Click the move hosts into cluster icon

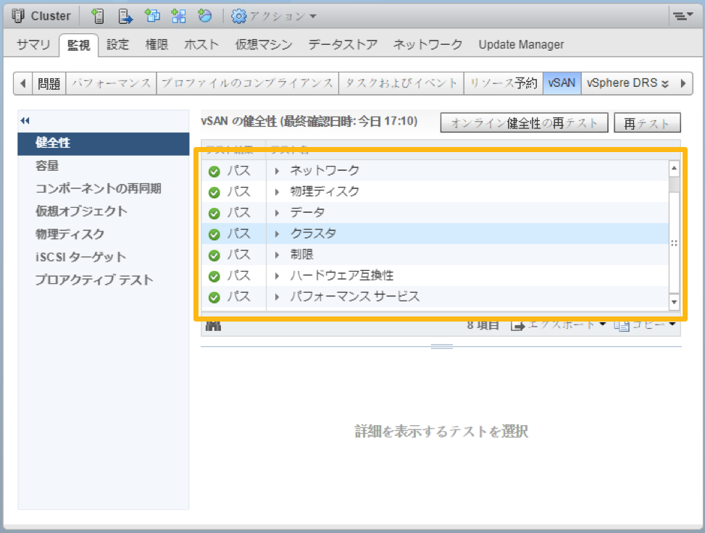coord(125,16)
